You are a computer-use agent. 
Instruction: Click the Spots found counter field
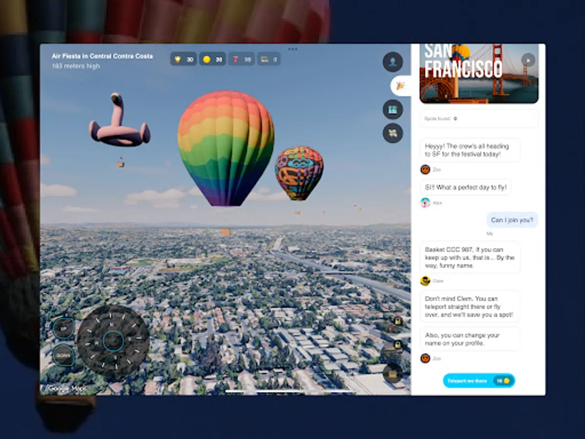(478, 119)
